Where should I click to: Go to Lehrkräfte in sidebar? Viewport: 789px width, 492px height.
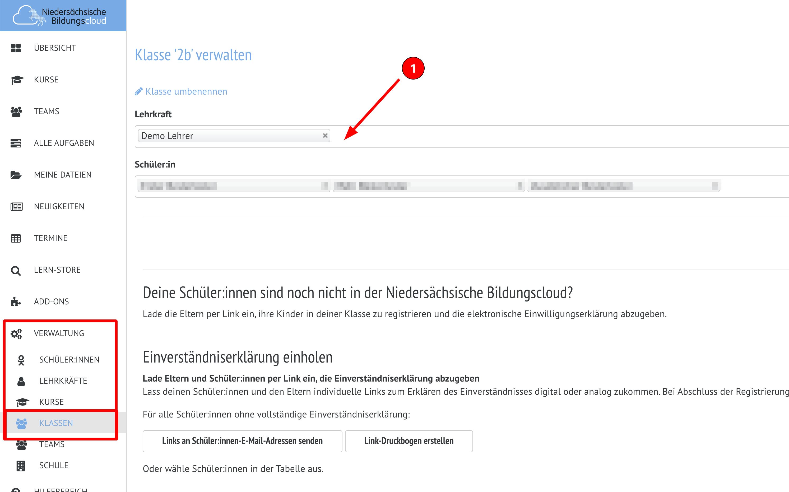click(63, 381)
